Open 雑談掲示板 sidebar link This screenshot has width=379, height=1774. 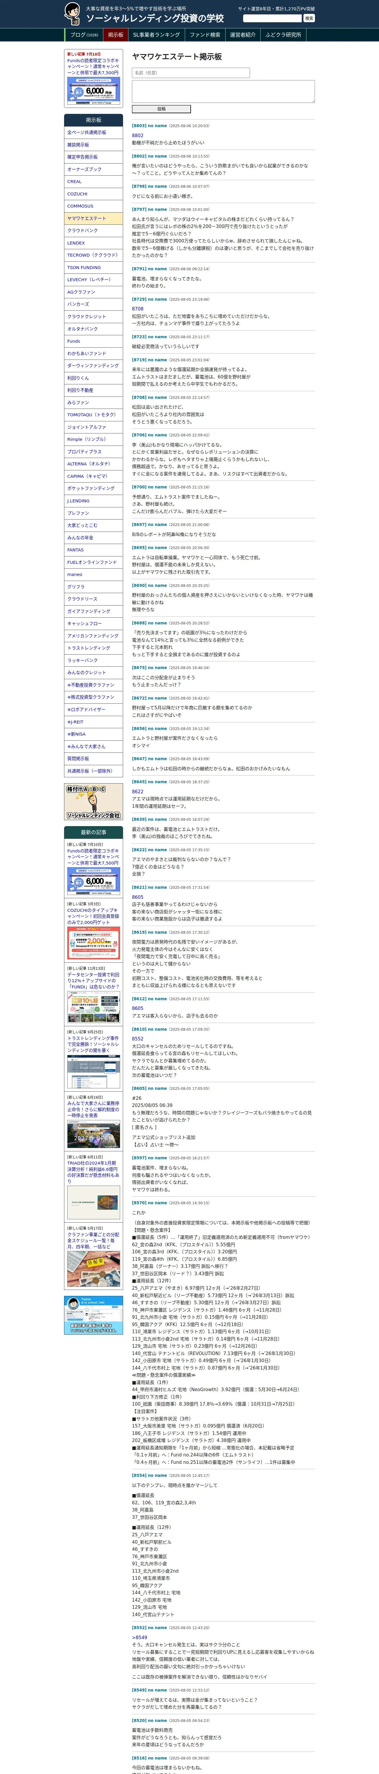coord(94,145)
